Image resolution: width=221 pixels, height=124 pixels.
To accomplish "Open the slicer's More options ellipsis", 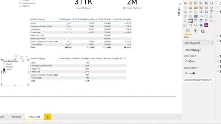I will click(26, 57).
